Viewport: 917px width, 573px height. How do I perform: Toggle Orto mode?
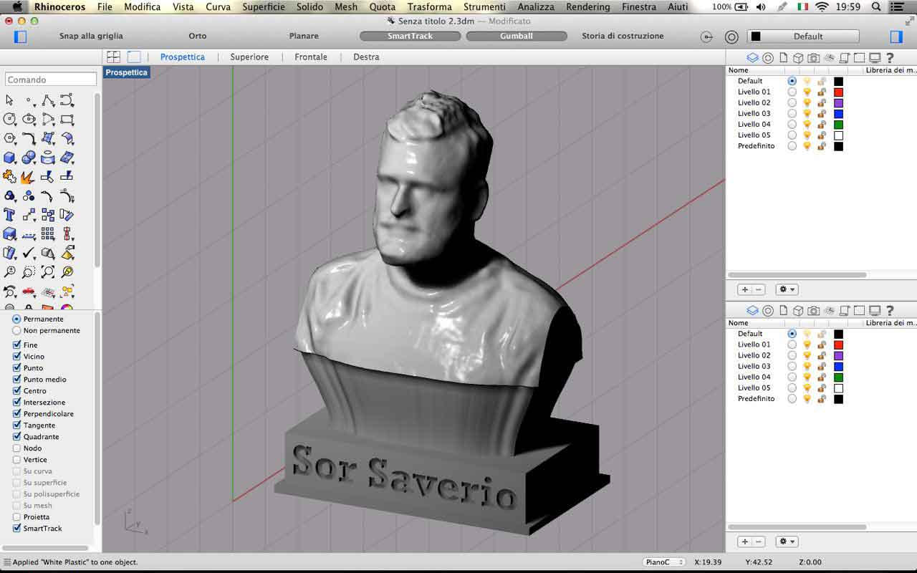pyautogui.click(x=198, y=36)
